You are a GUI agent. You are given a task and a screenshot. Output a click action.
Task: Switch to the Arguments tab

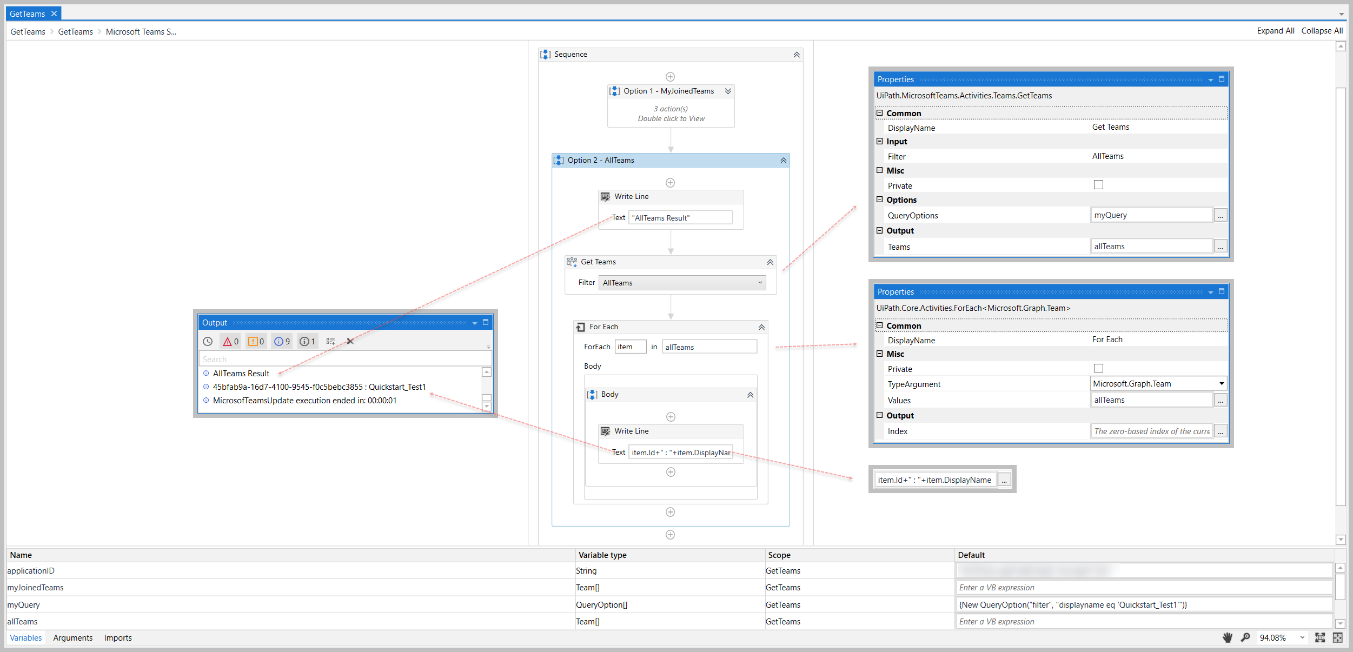(x=73, y=638)
